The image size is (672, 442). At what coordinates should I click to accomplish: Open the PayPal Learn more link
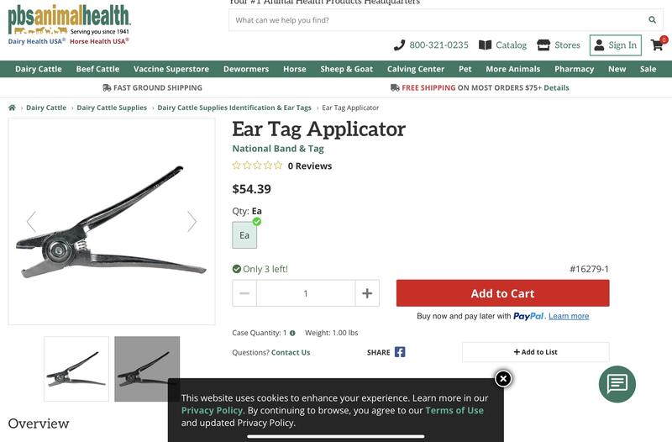click(x=569, y=316)
